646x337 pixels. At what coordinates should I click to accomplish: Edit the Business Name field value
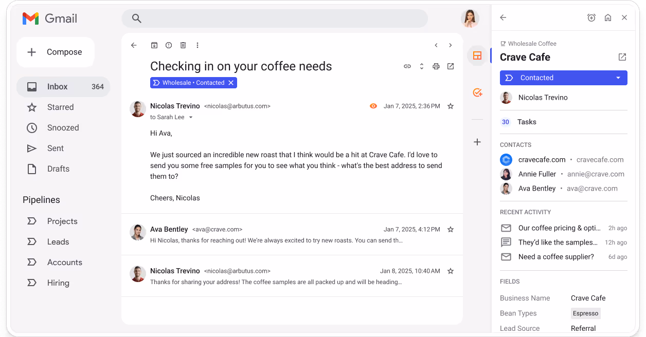pos(588,298)
